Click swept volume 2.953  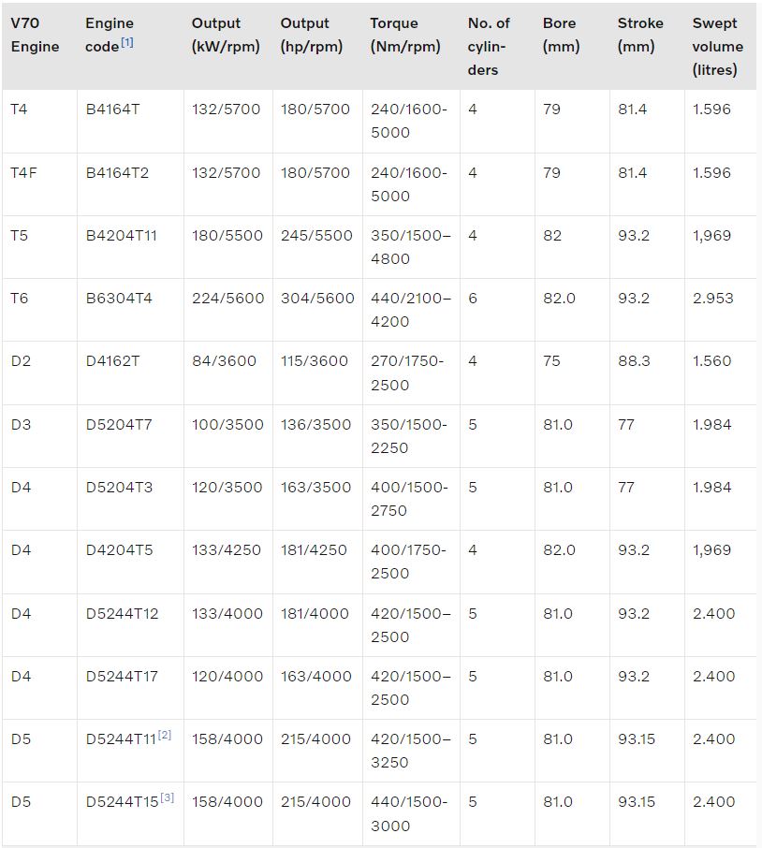[x=713, y=299]
